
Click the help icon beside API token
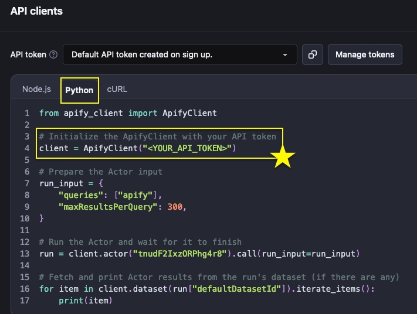click(x=53, y=54)
